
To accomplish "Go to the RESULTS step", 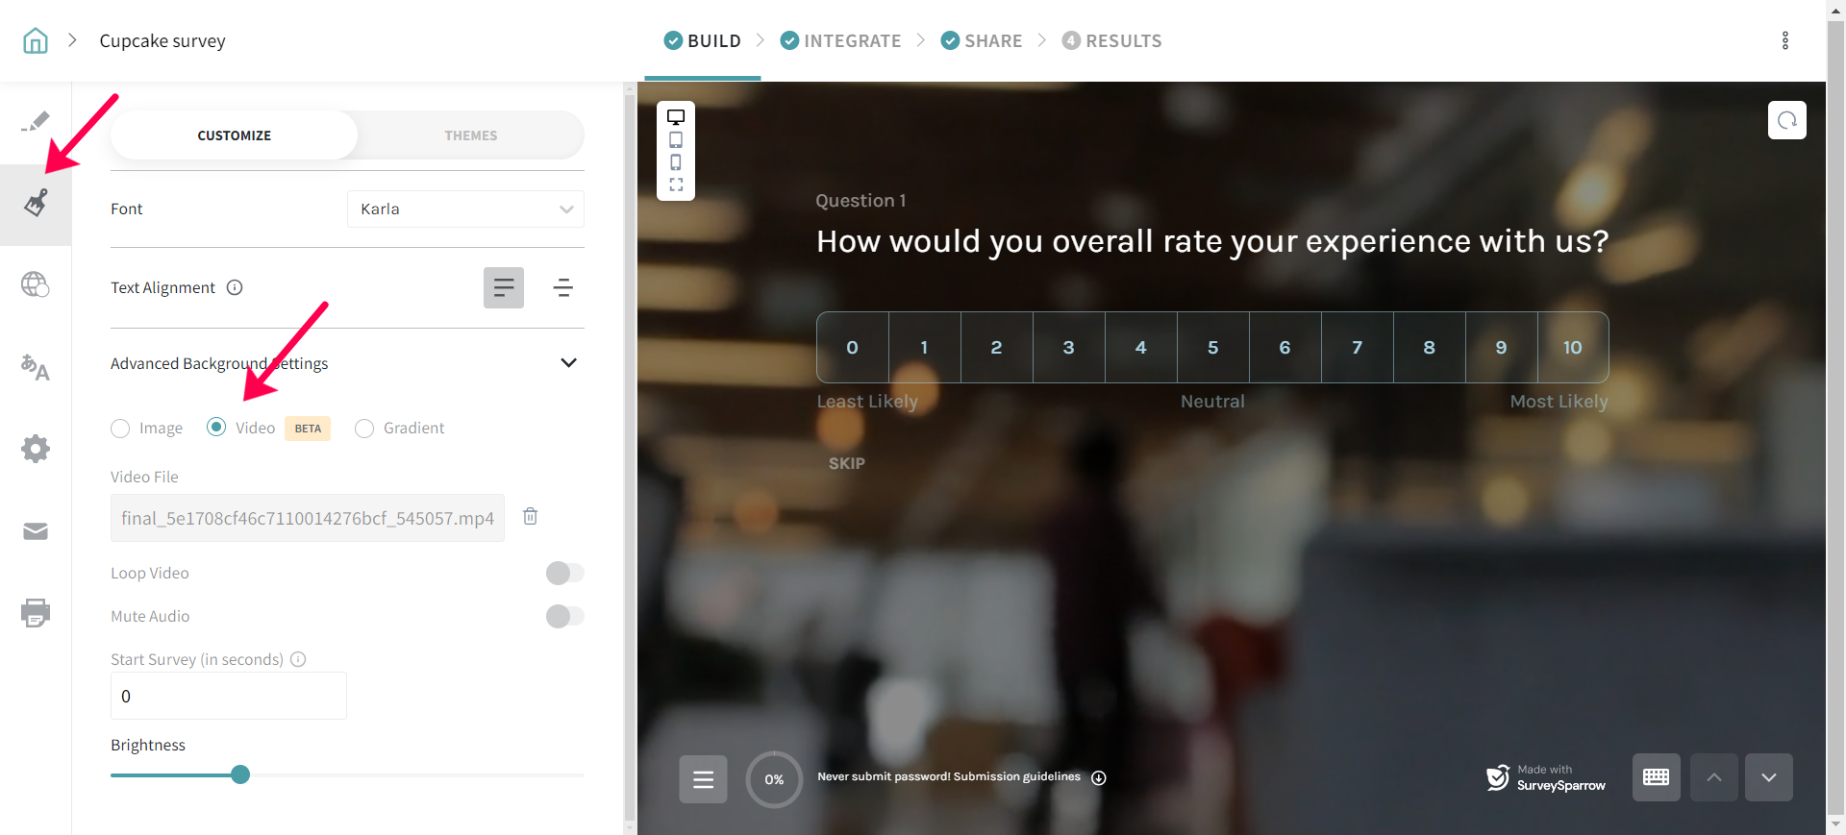I will click(1111, 40).
